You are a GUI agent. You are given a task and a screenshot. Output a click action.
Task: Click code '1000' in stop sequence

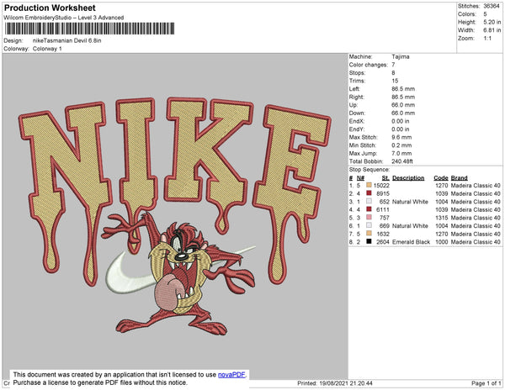point(442,242)
